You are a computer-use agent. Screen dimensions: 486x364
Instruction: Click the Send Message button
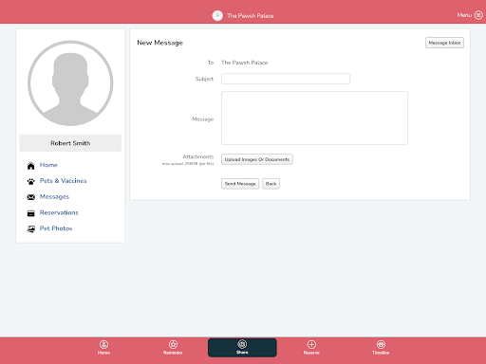(240, 184)
